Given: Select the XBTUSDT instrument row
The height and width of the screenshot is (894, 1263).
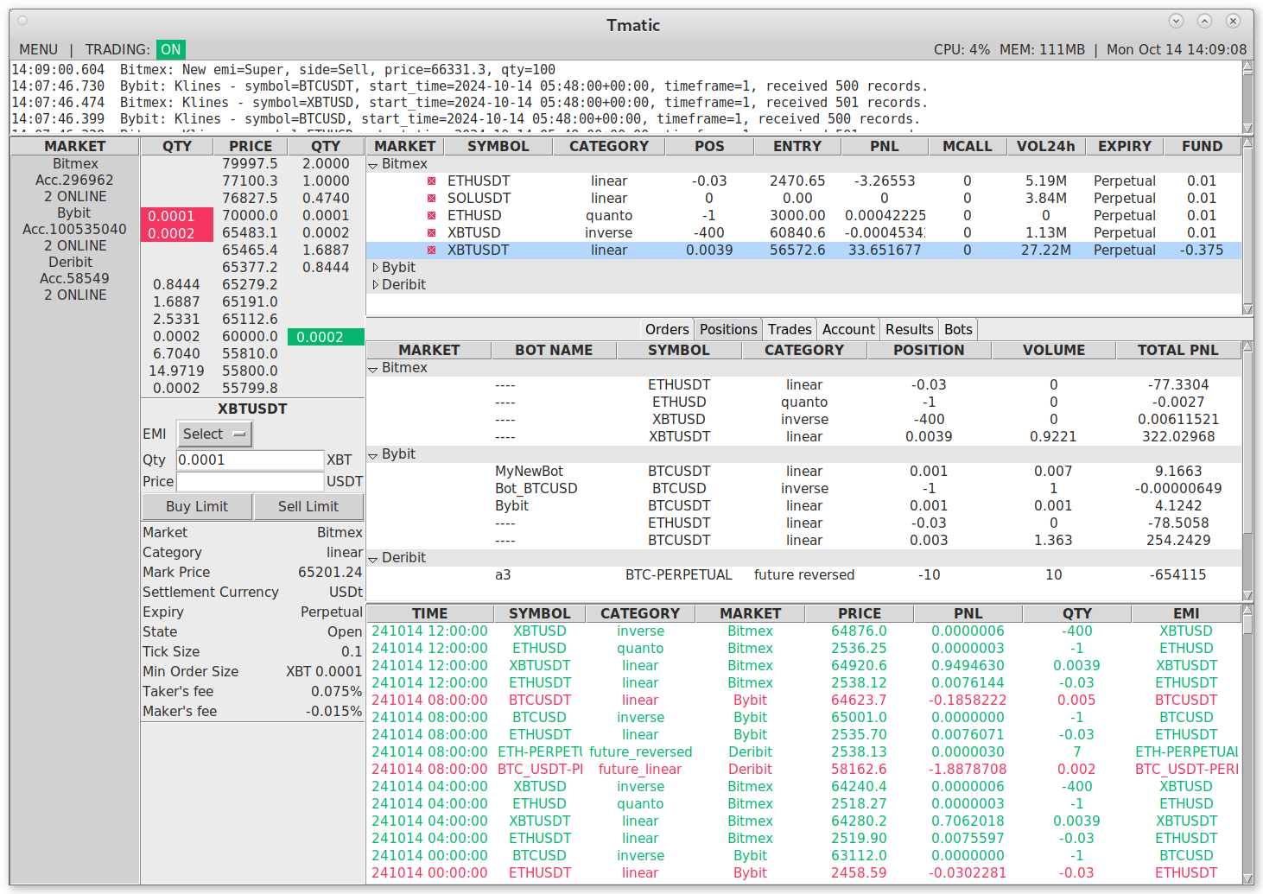Looking at the screenshot, I should [803, 250].
